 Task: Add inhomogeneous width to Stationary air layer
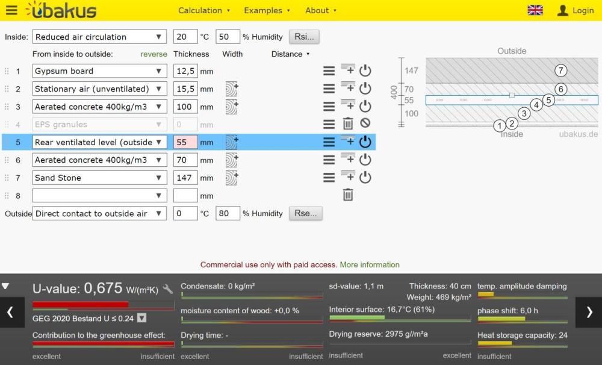[x=232, y=89]
